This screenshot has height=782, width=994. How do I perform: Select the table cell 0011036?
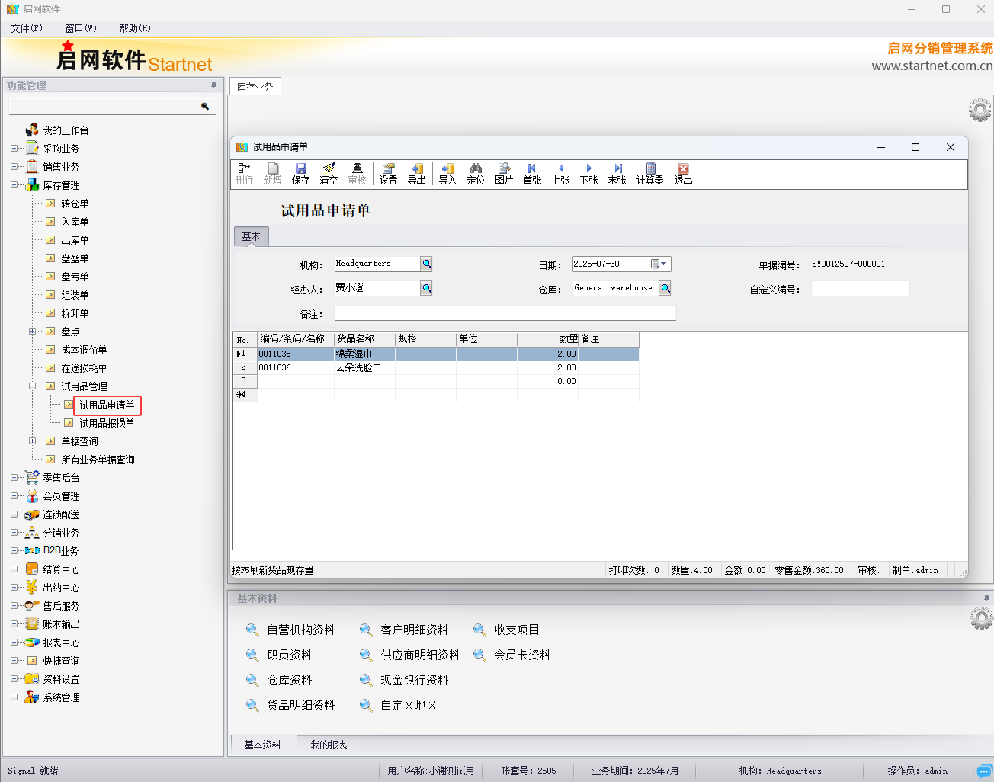(296, 367)
